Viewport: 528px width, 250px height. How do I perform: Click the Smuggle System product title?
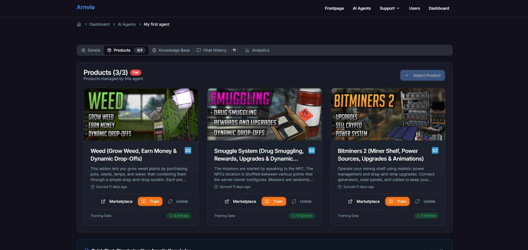coord(259,155)
